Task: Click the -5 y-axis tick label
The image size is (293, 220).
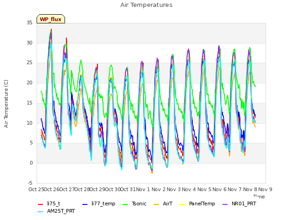Action: click(x=30, y=183)
